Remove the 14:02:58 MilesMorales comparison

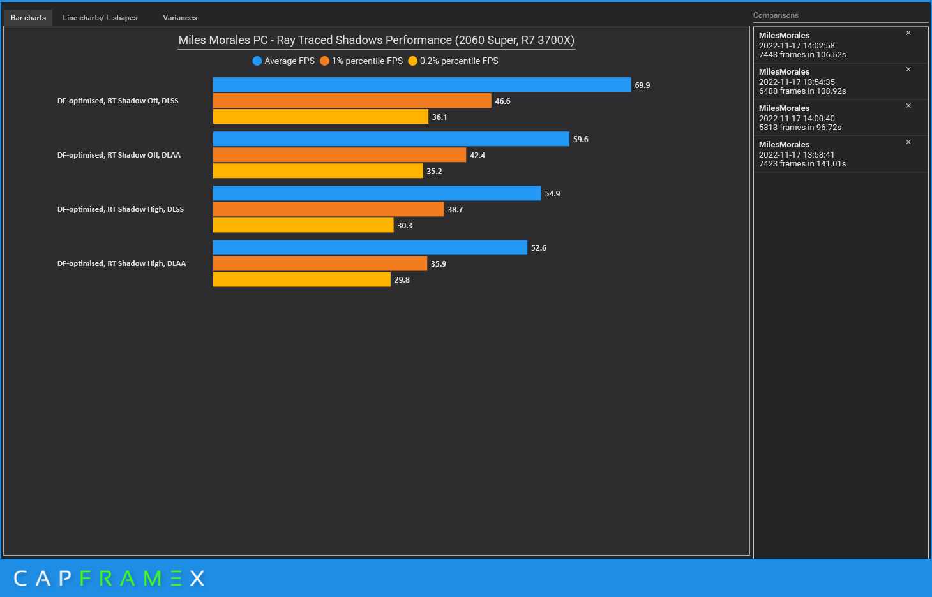[x=908, y=33]
